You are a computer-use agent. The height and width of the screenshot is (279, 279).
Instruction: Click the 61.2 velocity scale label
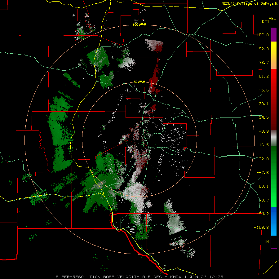(264, 76)
